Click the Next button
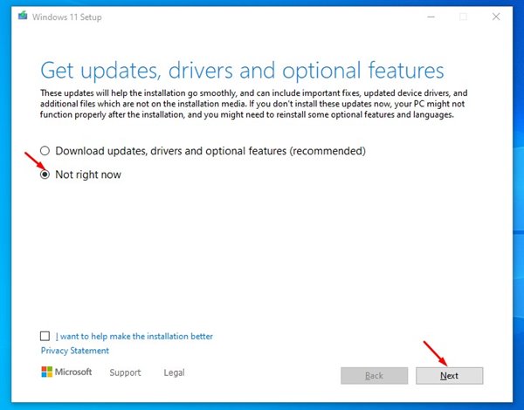 click(x=449, y=376)
